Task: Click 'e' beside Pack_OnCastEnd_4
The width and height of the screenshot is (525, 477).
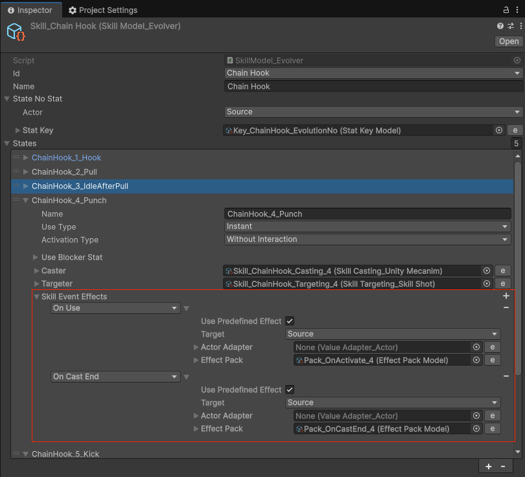Action: (492, 428)
